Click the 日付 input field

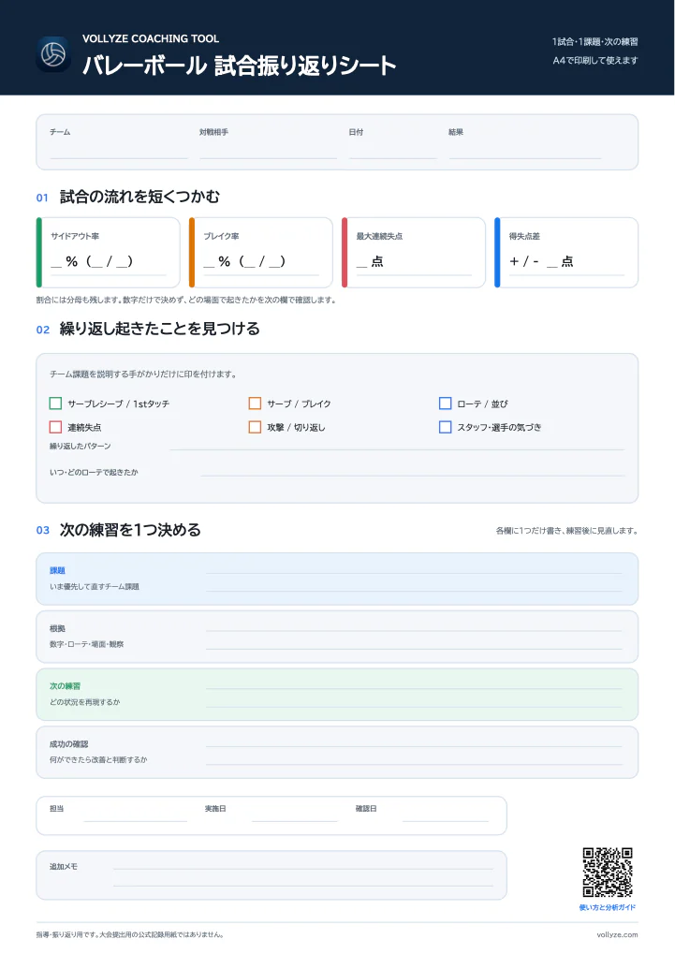coord(392,151)
